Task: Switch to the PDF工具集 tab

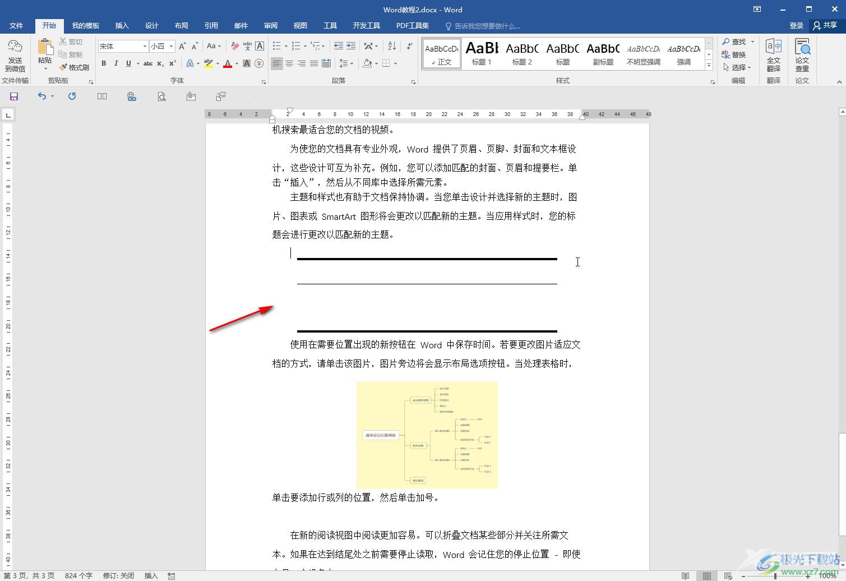Action: (x=413, y=25)
